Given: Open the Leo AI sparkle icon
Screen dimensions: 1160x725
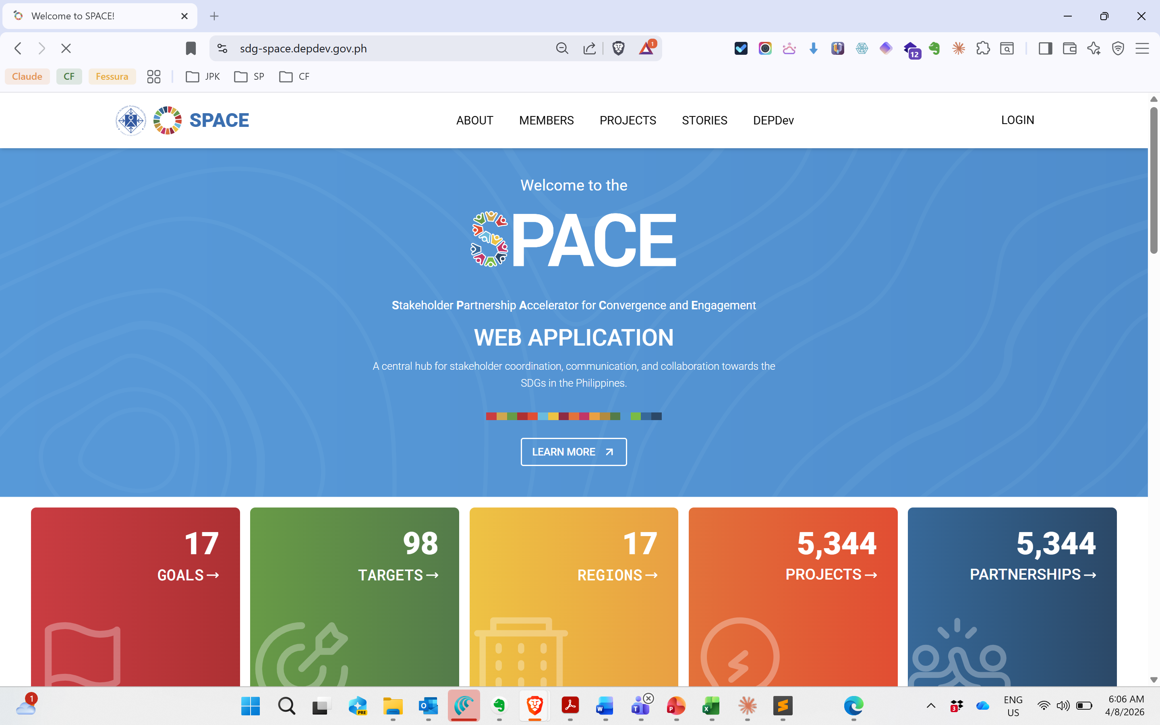Looking at the screenshot, I should click(1094, 48).
